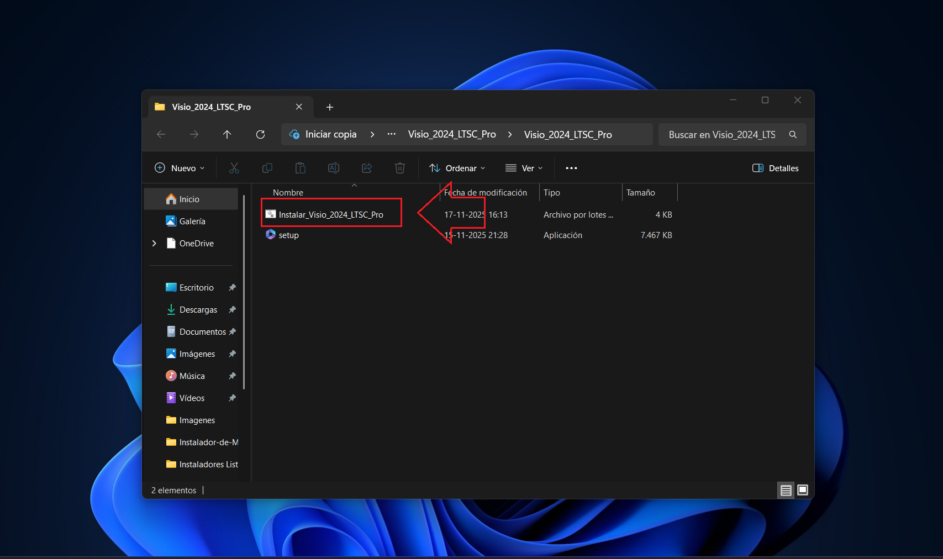Open OneDrive in navigation pane
943x559 pixels.
pos(191,243)
